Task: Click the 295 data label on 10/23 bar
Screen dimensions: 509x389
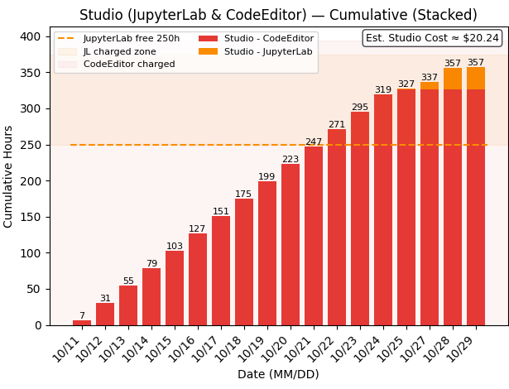Action: click(360, 108)
